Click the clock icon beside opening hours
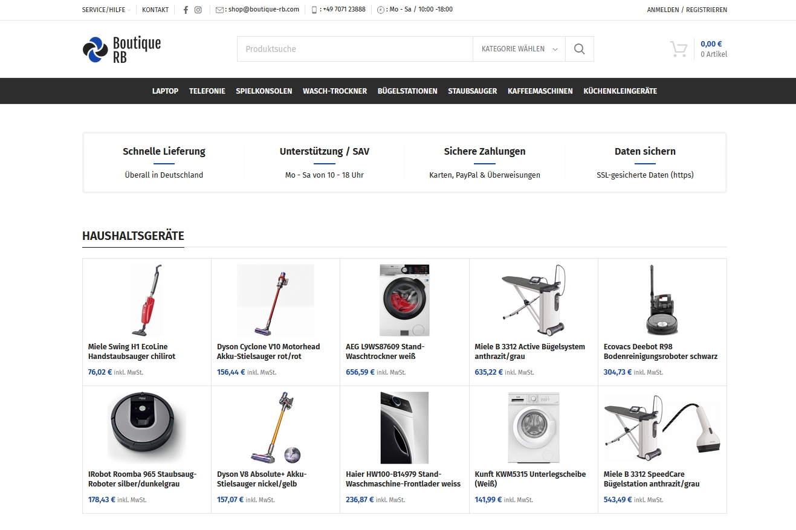Screen dimensions: 796x530 [381, 10]
